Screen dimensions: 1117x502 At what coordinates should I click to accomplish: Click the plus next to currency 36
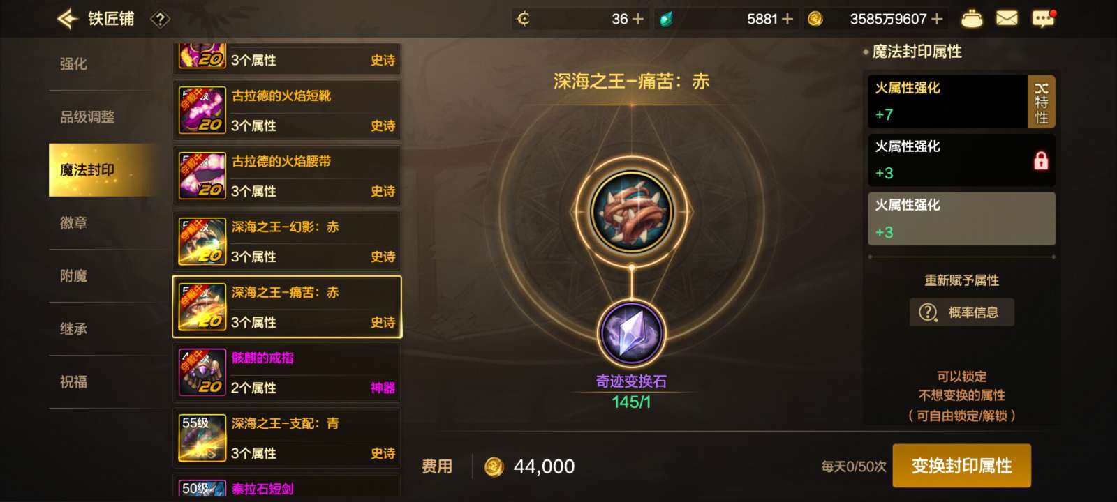click(637, 20)
